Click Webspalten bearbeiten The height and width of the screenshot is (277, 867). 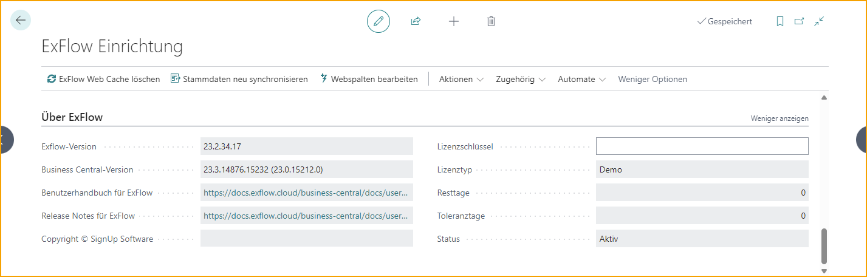[x=369, y=79]
